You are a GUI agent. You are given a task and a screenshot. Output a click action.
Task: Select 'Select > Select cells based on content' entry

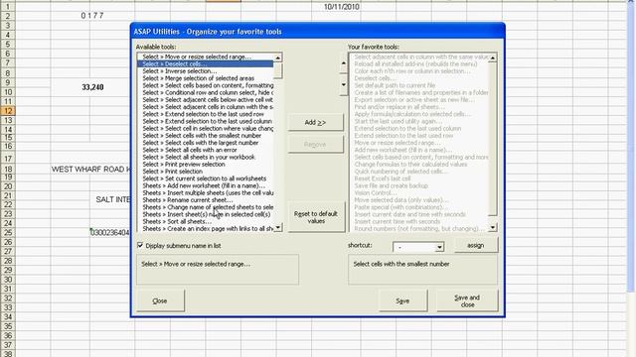click(206, 85)
